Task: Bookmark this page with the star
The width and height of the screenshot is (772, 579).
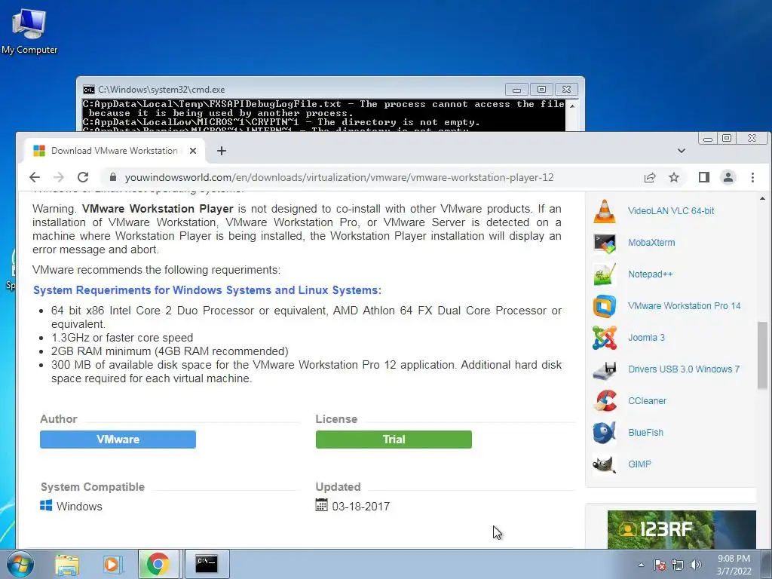Action: (x=674, y=177)
